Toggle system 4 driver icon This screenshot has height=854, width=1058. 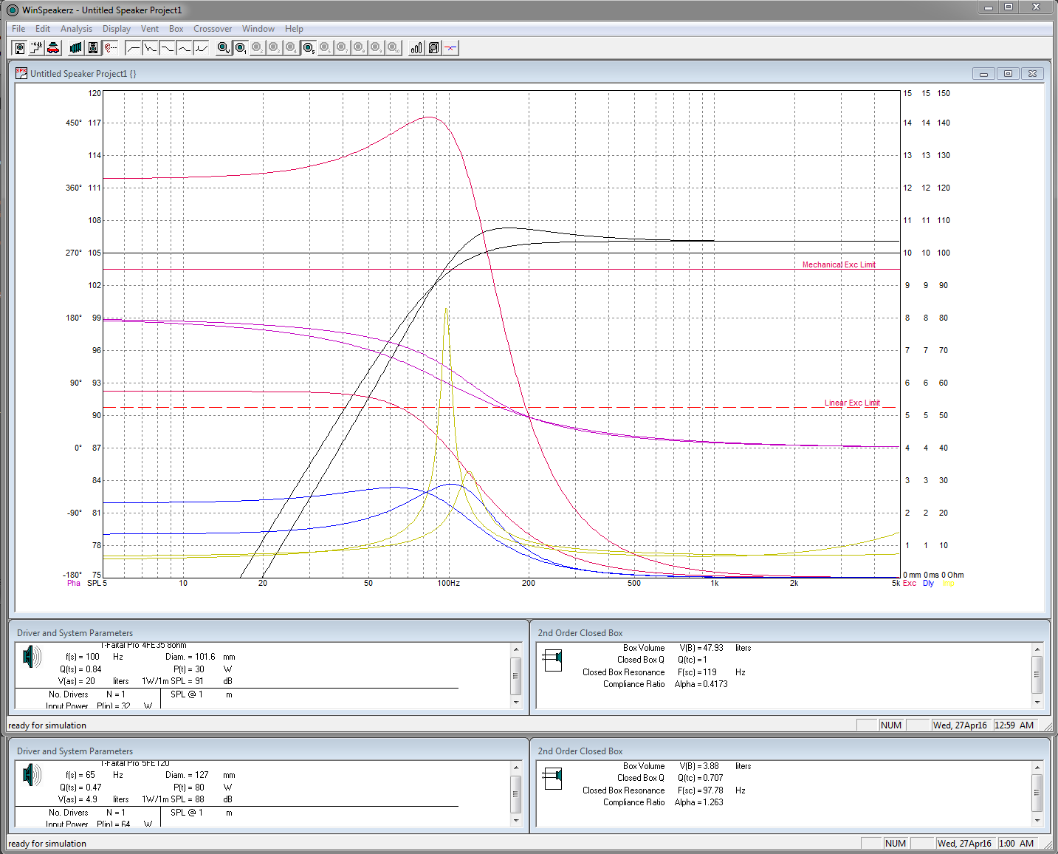[292, 48]
